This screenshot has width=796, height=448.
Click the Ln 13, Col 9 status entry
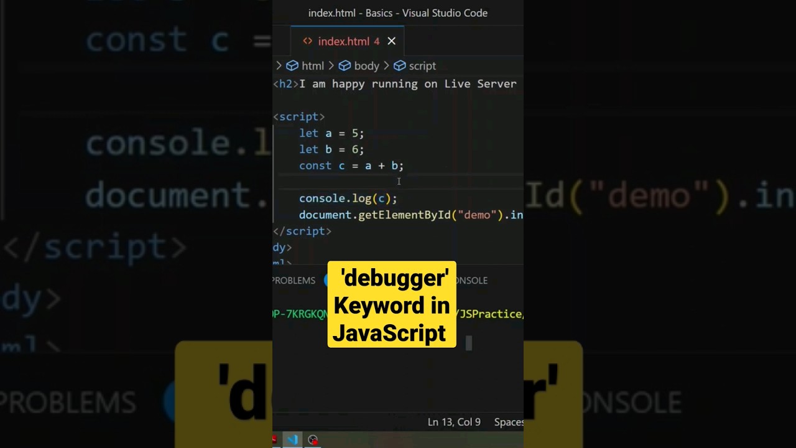point(454,422)
